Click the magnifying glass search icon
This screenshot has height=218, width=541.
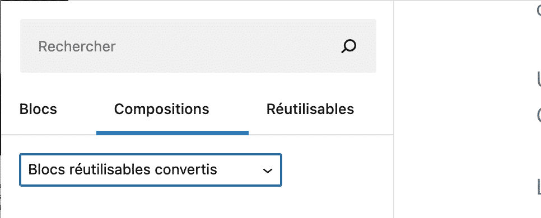pyautogui.click(x=348, y=46)
